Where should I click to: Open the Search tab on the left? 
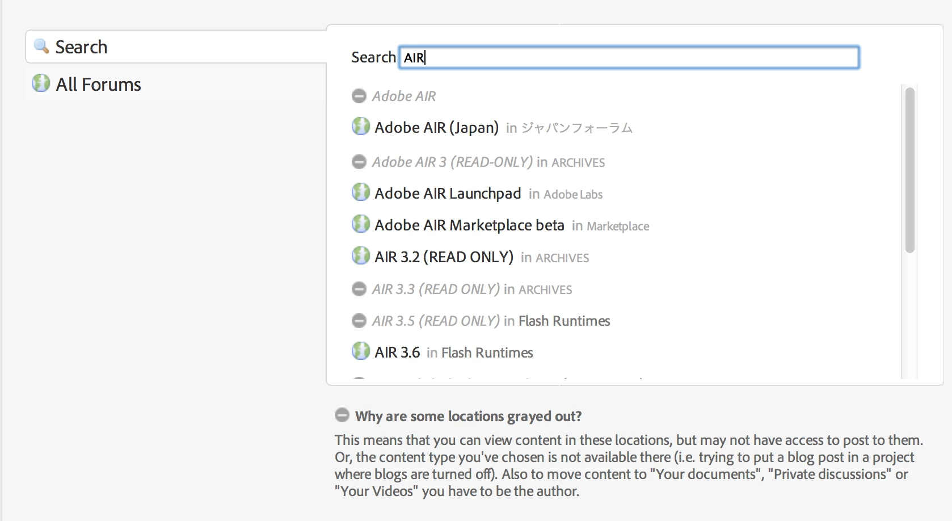[x=176, y=47]
